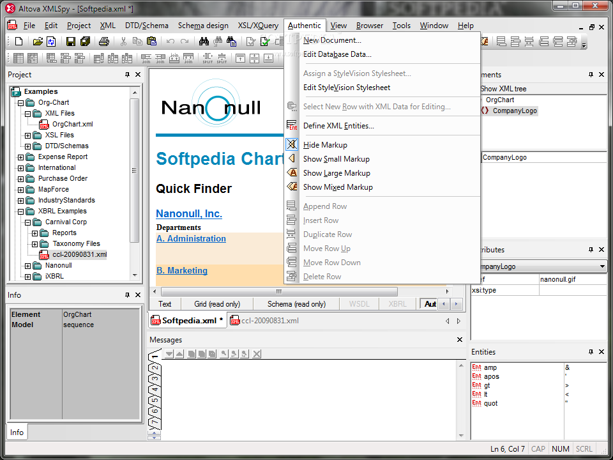Open the XSL/XQuery menu
This screenshot has width=613, height=460.
258,26
